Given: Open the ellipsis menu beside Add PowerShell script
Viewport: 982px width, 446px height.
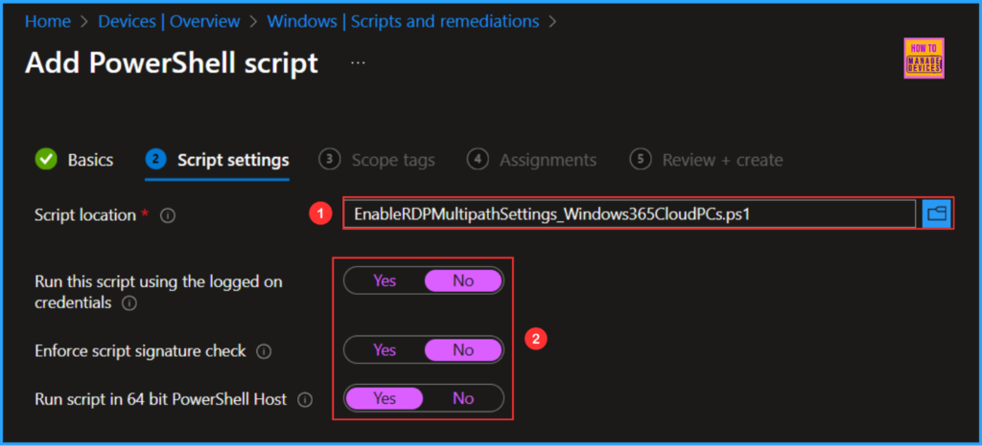Looking at the screenshot, I should click(358, 62).
